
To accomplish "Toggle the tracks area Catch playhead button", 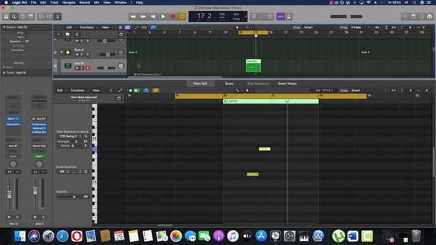I will [x=153, y=27].
